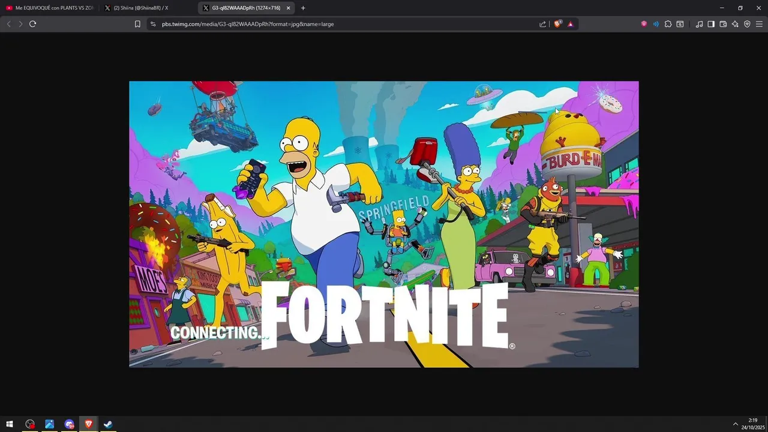
Task: Open Brave Rewards triangle icon
Action: point(570,24)
